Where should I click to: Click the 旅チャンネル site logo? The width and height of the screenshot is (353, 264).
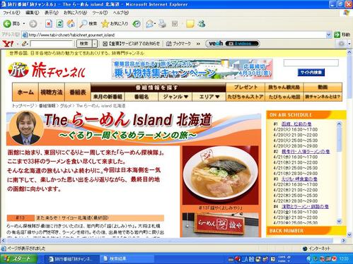click(47, 70)
